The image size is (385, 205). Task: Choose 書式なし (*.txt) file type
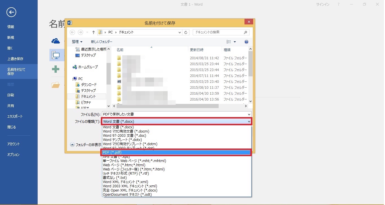(115, 178)
